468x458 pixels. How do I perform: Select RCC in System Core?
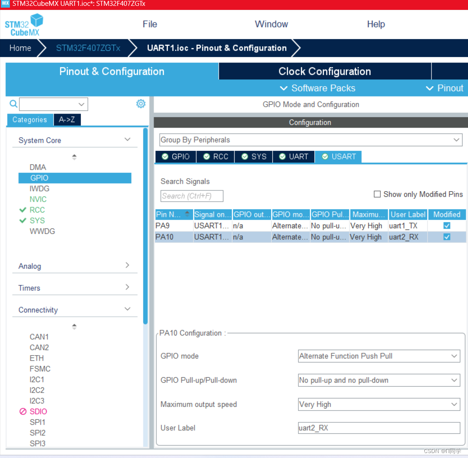pos(37,210)
